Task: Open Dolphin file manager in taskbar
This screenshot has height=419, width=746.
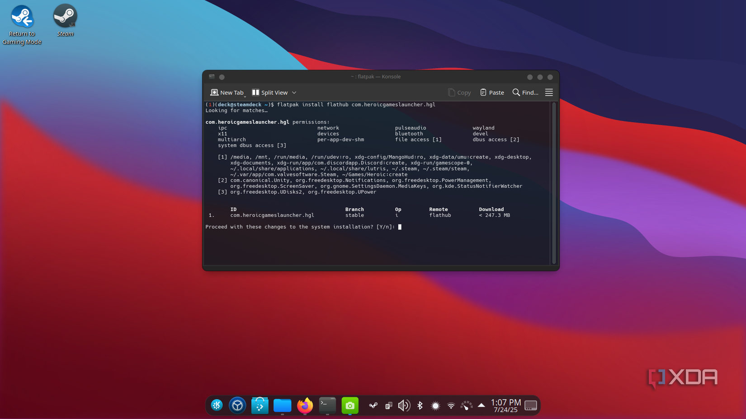Action: [283, 405]
